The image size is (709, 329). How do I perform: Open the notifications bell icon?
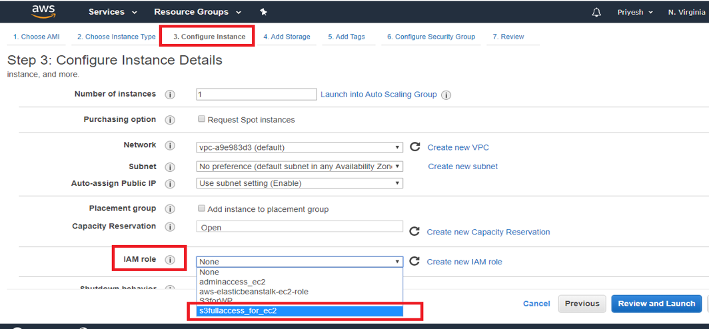click(x=596, y=12)
